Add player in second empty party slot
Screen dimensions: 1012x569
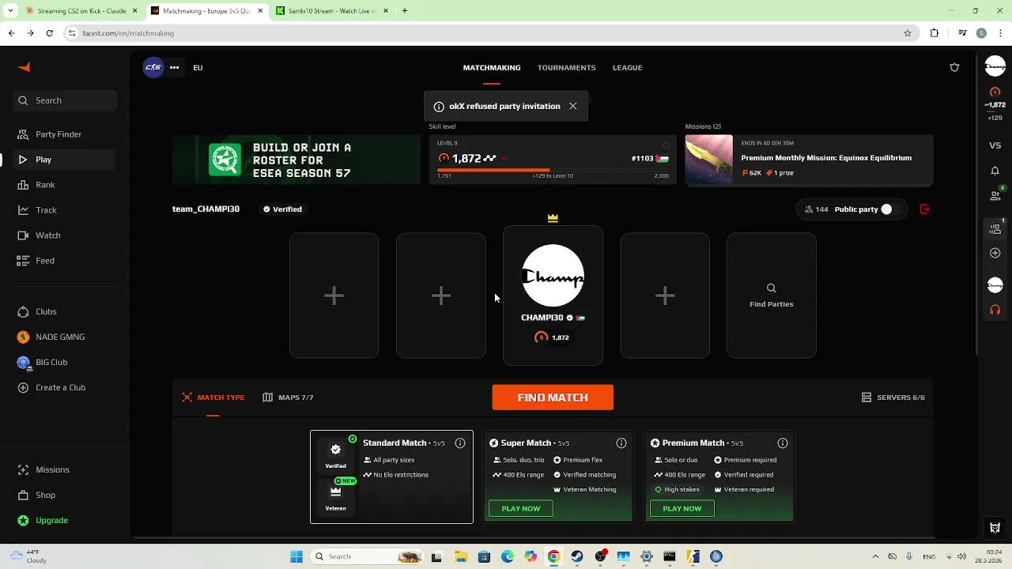pyautogui.click(x=441, y=296)
